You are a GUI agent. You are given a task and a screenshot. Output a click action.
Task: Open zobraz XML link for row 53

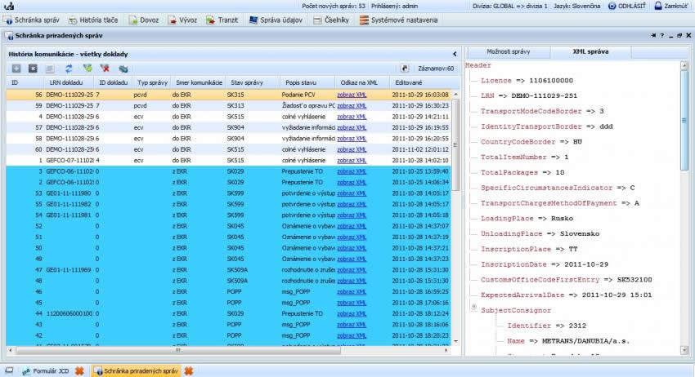352,193
